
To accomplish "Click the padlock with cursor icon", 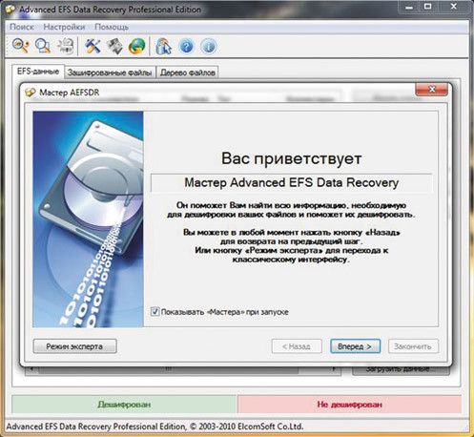I will pyautogui.click(x=163, y=46).
